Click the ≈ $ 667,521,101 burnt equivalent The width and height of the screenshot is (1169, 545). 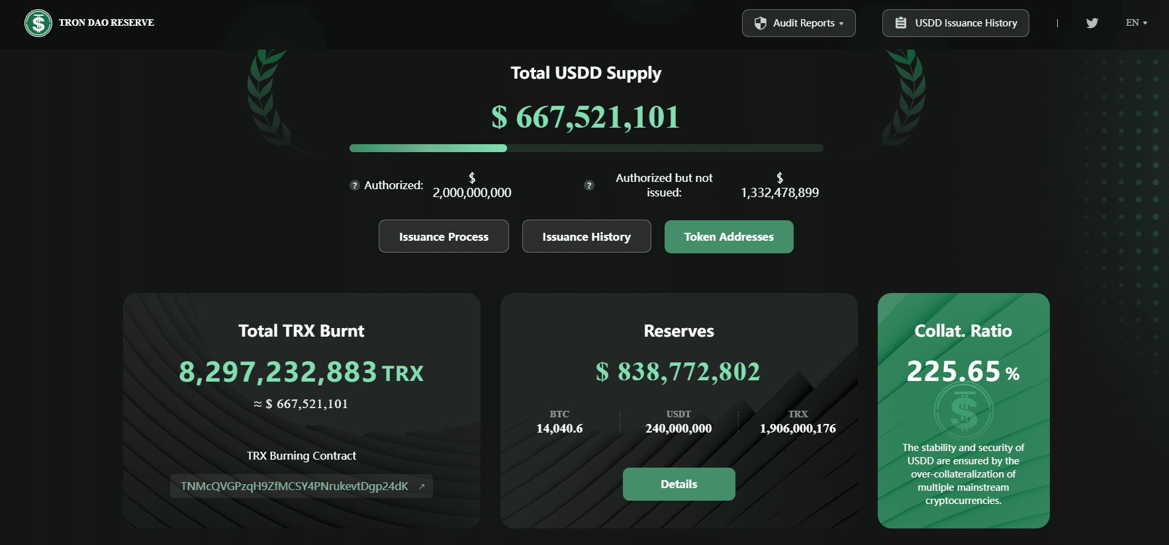click(301, 403)
